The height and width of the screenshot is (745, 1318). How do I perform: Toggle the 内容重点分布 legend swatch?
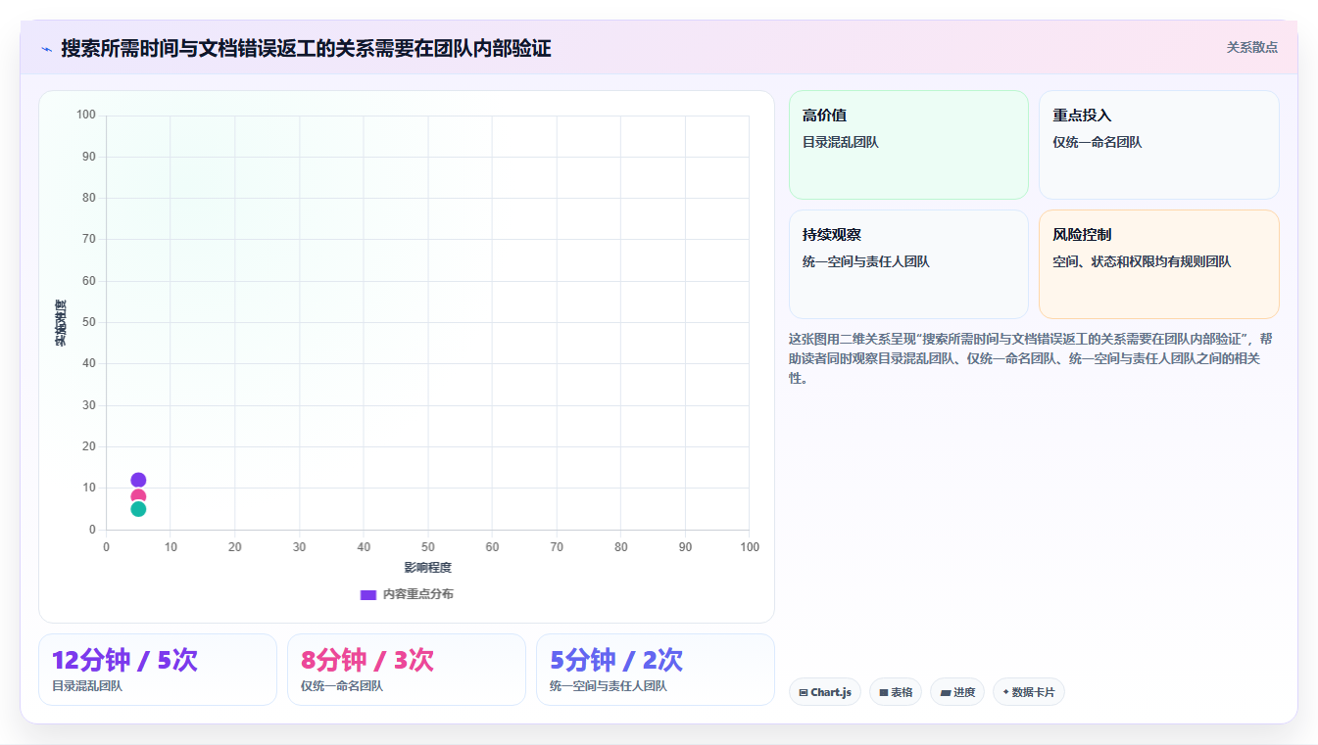click(368, 594)
